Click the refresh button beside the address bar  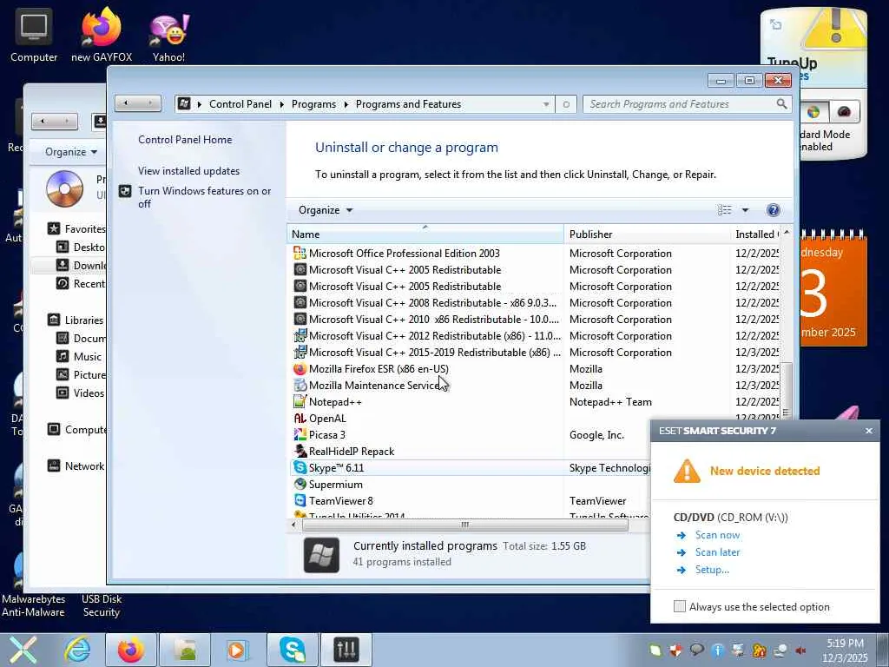coord(566,104)
